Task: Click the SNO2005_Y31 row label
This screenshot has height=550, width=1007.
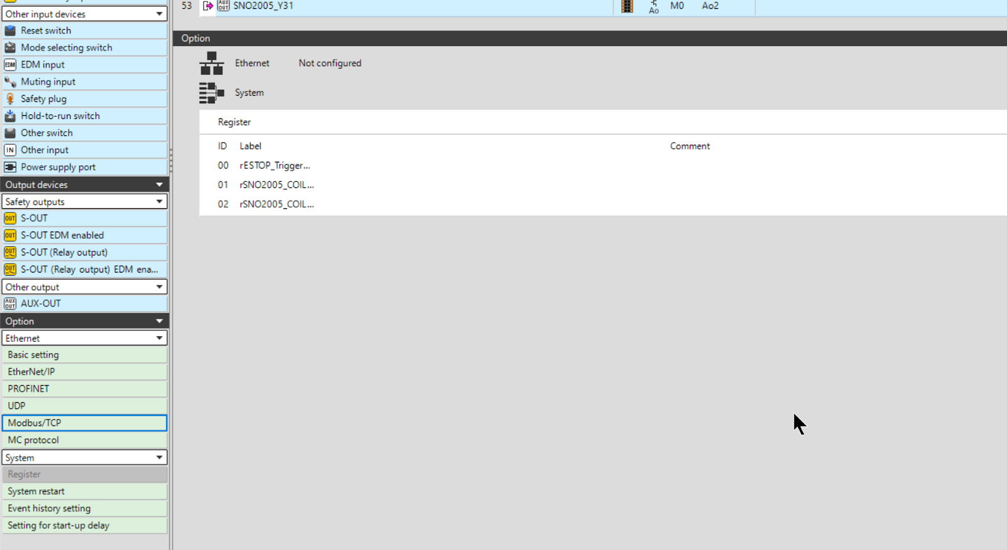Action: tap(263, 6)
